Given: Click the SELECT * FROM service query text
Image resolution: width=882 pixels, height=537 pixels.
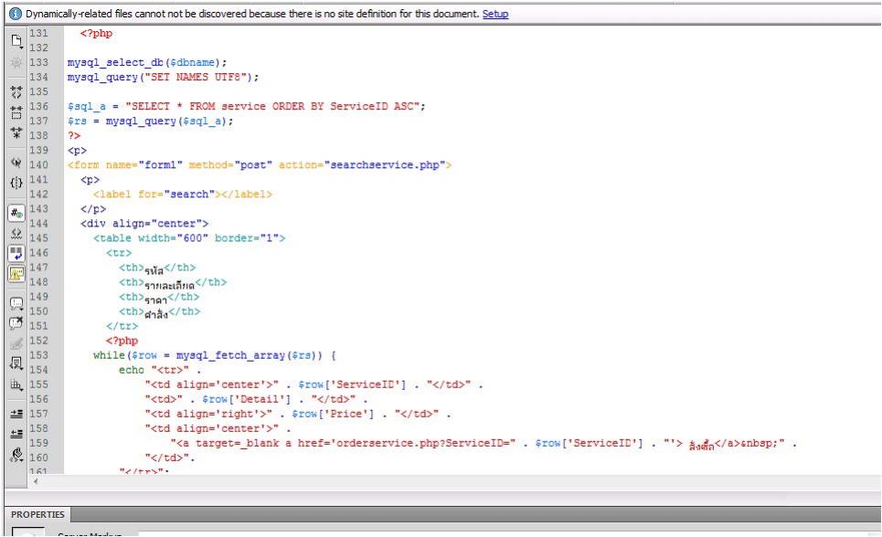Looking at the screenshot, I should coord(272,106).
